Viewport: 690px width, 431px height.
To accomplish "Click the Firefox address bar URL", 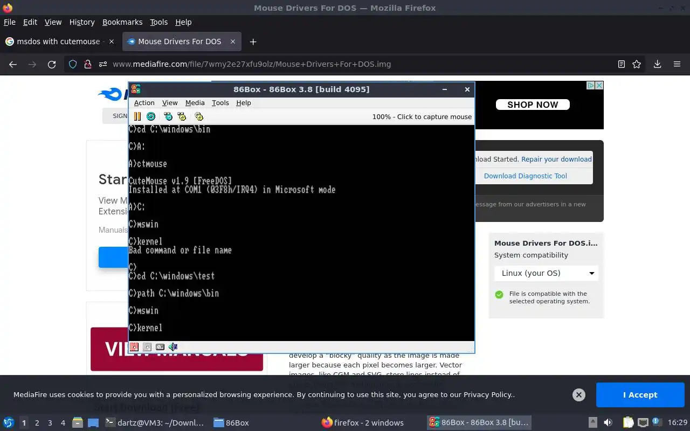I will point(252,64).
